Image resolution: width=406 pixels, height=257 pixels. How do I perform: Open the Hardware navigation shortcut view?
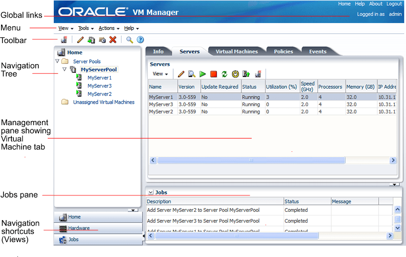pyautogui.click(x=98, y=228)
